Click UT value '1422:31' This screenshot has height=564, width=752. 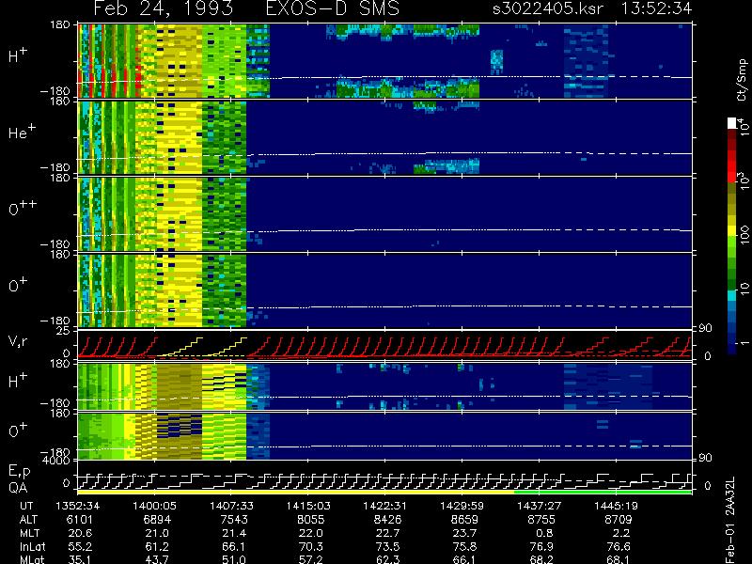(385, 506)
